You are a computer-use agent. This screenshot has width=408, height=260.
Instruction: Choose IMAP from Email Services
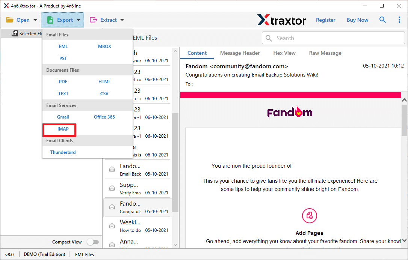[63, 129]
